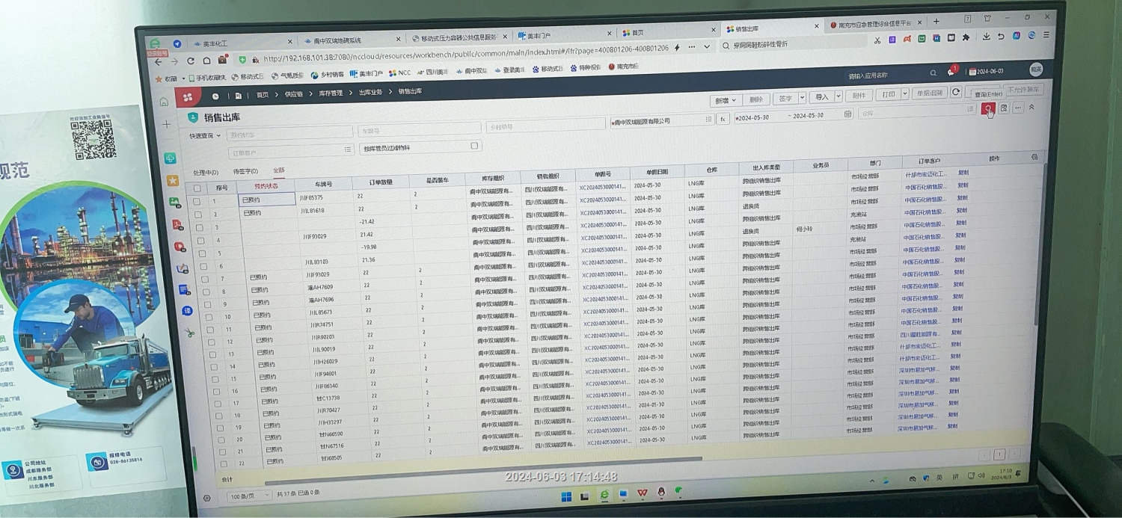Expand the 新增 dropdown button

725,100
